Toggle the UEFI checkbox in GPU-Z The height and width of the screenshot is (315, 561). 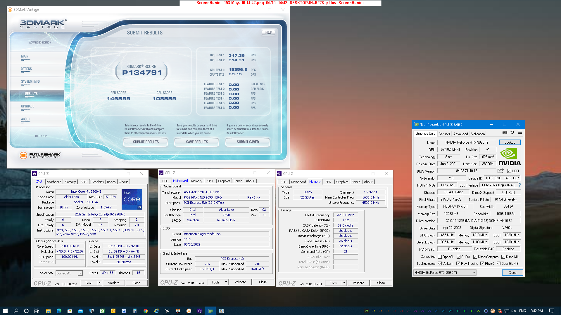tap(509, 171)
